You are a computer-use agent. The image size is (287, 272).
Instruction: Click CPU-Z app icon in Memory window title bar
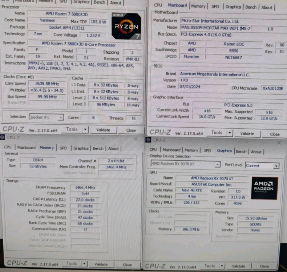3,137
